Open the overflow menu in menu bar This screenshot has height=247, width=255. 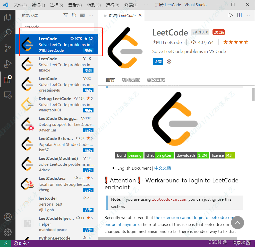click(146, 5)
